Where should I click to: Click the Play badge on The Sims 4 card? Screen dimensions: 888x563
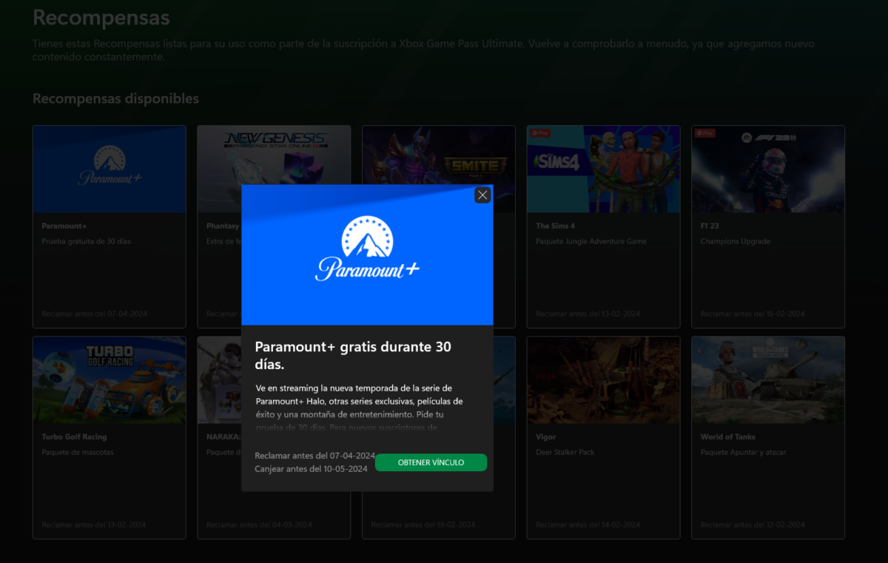(540, 133)
